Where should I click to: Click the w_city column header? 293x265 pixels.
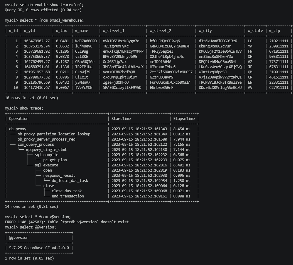(205, 31)
